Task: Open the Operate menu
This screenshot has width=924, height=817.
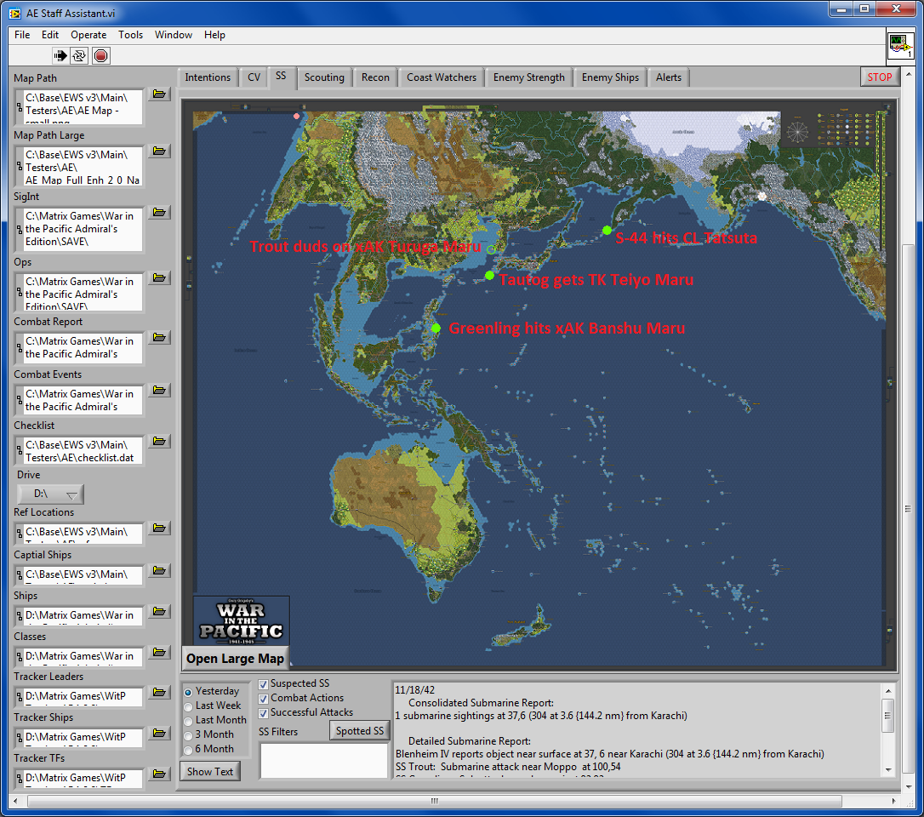Action: coord(88,35)
